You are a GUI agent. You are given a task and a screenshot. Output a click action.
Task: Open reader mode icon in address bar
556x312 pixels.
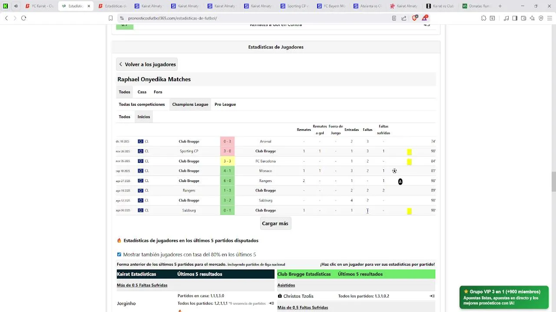[x=394, y=18]
